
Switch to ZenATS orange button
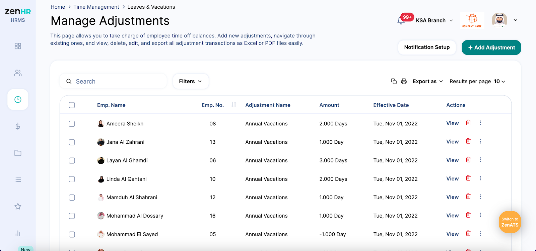510,222
